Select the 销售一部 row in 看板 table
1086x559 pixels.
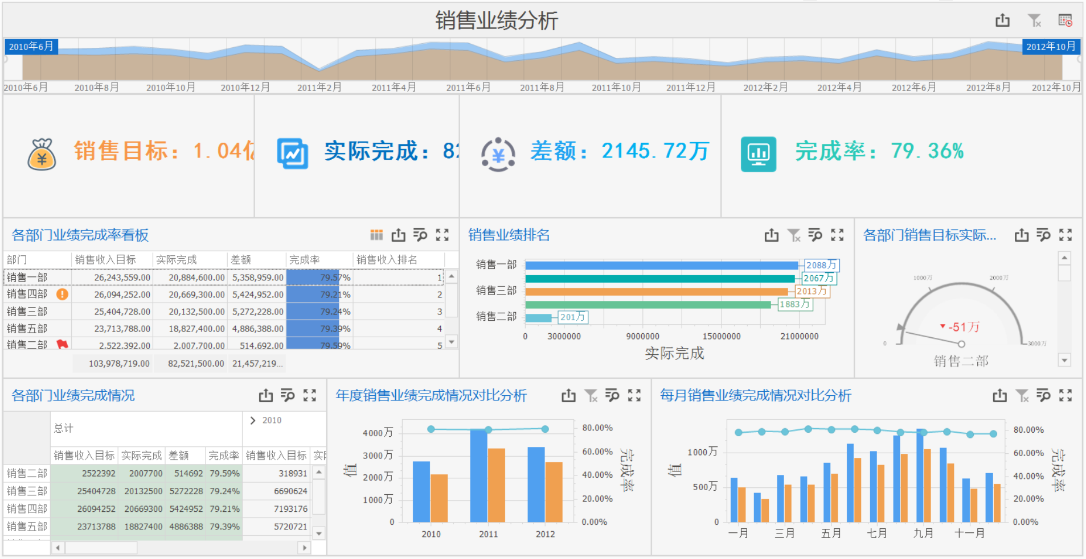click(224, 277)
